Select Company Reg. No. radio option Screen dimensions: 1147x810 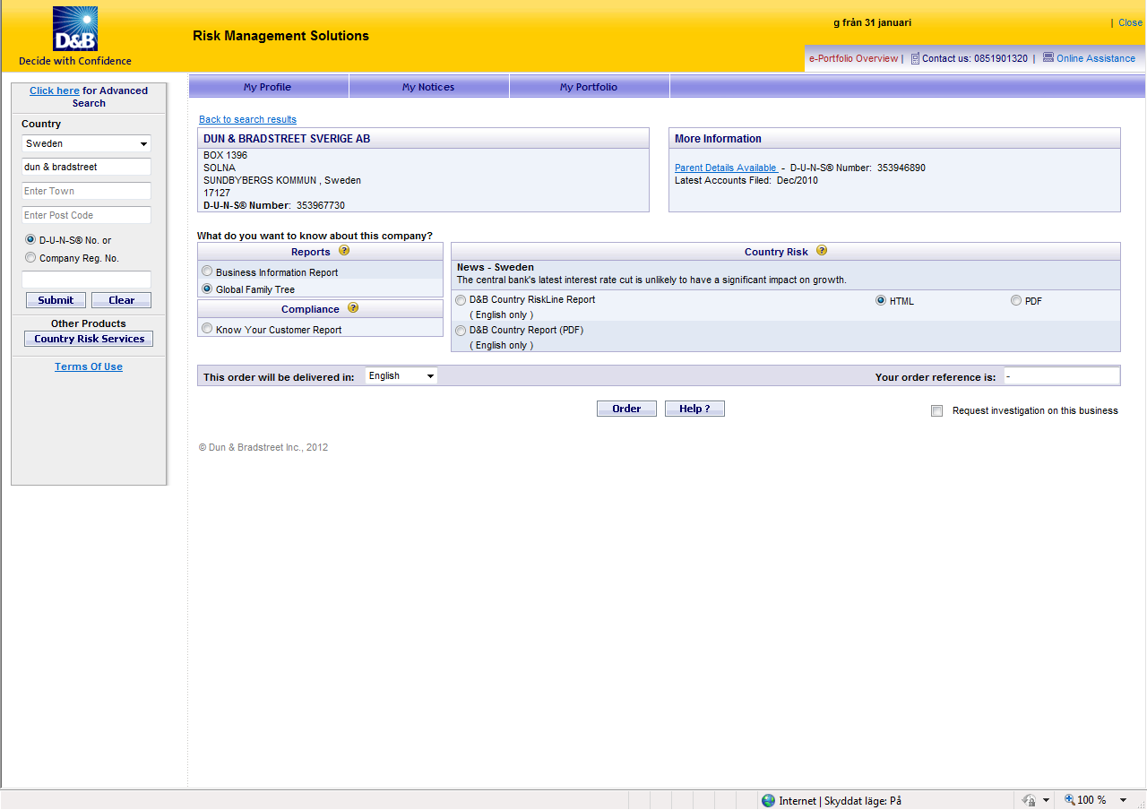tap(30, 258)
